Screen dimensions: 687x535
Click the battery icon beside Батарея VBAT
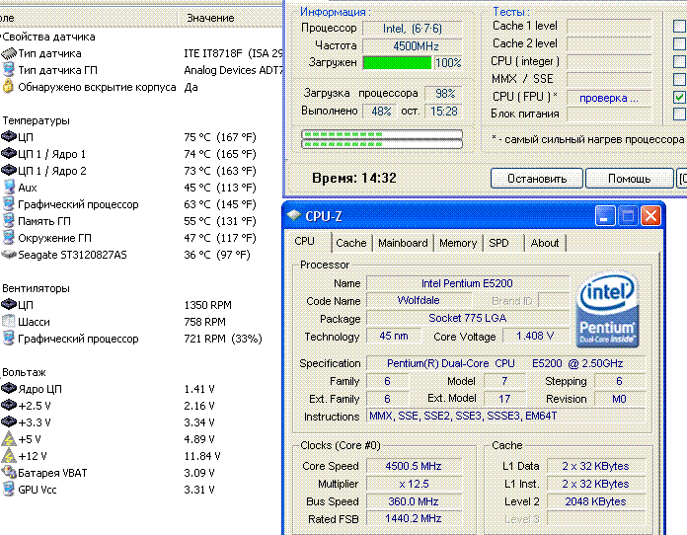[8, 473]
